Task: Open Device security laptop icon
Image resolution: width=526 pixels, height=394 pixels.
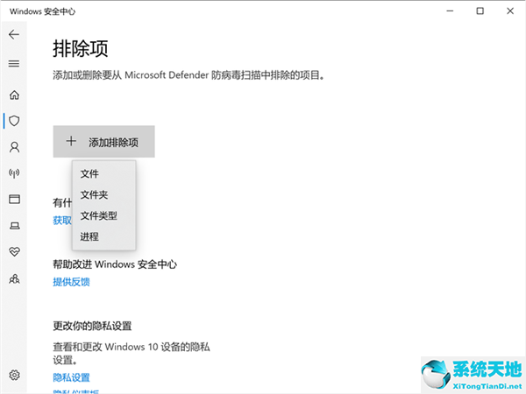Action: tap(14, 226)
